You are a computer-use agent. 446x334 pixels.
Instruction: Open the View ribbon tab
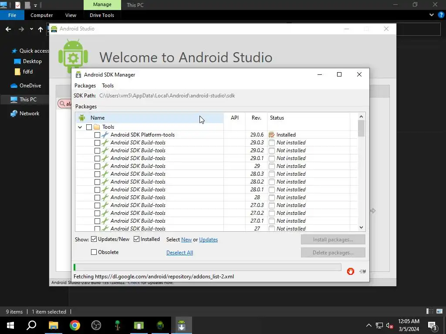point(71,15)
